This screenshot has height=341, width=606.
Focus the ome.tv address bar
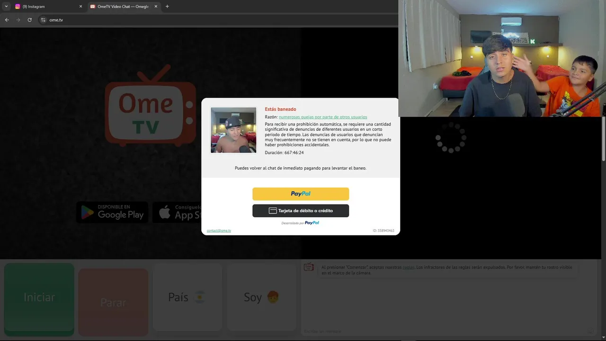218,20
